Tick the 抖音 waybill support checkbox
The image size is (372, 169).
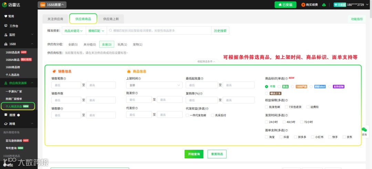[281, 137]
